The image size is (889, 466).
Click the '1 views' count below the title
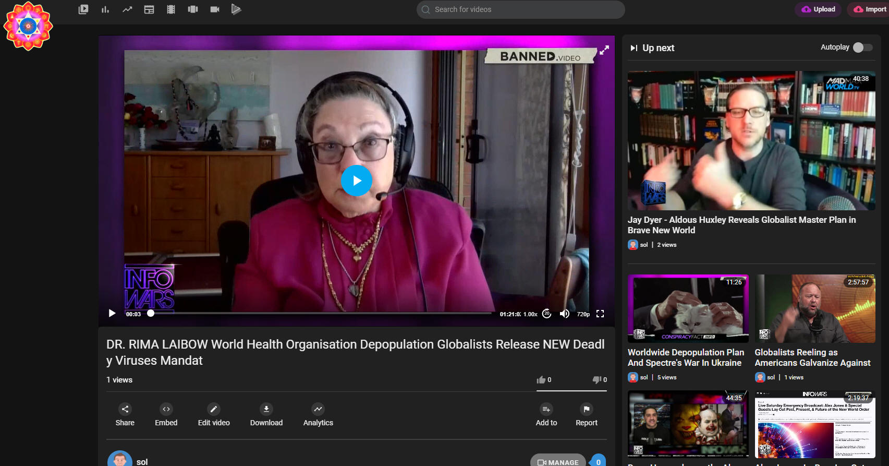point(119,380)
